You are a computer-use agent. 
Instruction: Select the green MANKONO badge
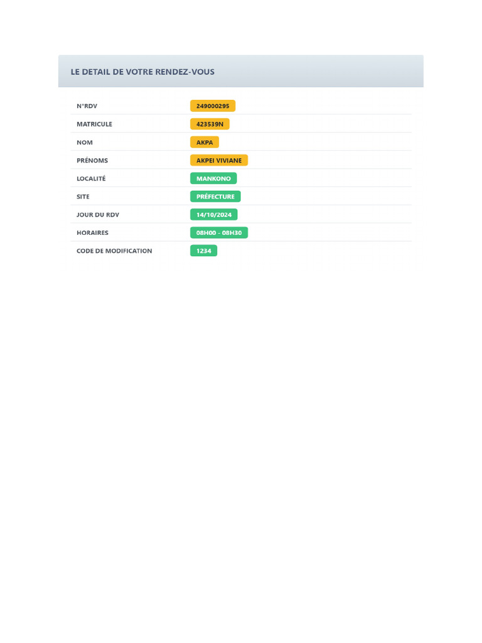tap(213, 178)
